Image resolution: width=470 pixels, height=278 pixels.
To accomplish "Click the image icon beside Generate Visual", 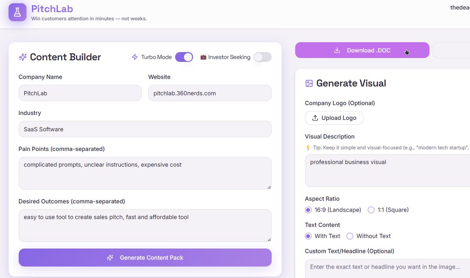I will 309,83.
